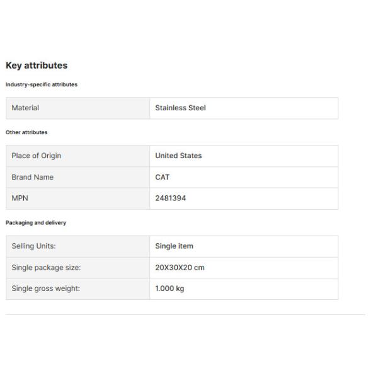Click the Single gross weight label

pyautogui.click(x=46, y=289)
